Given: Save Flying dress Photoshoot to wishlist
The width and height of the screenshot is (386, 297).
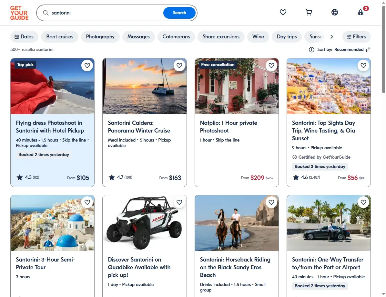Looking at the screenshot, I should pyautogui.click(x=87, y=65).
